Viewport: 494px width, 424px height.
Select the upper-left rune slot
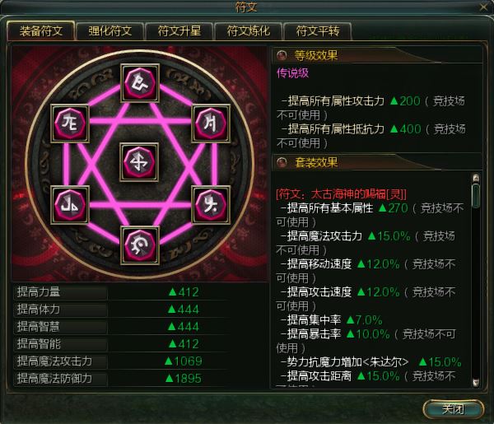click(70, 123)
